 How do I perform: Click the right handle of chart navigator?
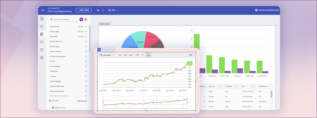point(187,102)
